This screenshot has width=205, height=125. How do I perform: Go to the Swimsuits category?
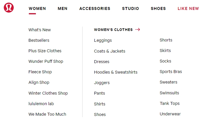[x=169, y=93]
